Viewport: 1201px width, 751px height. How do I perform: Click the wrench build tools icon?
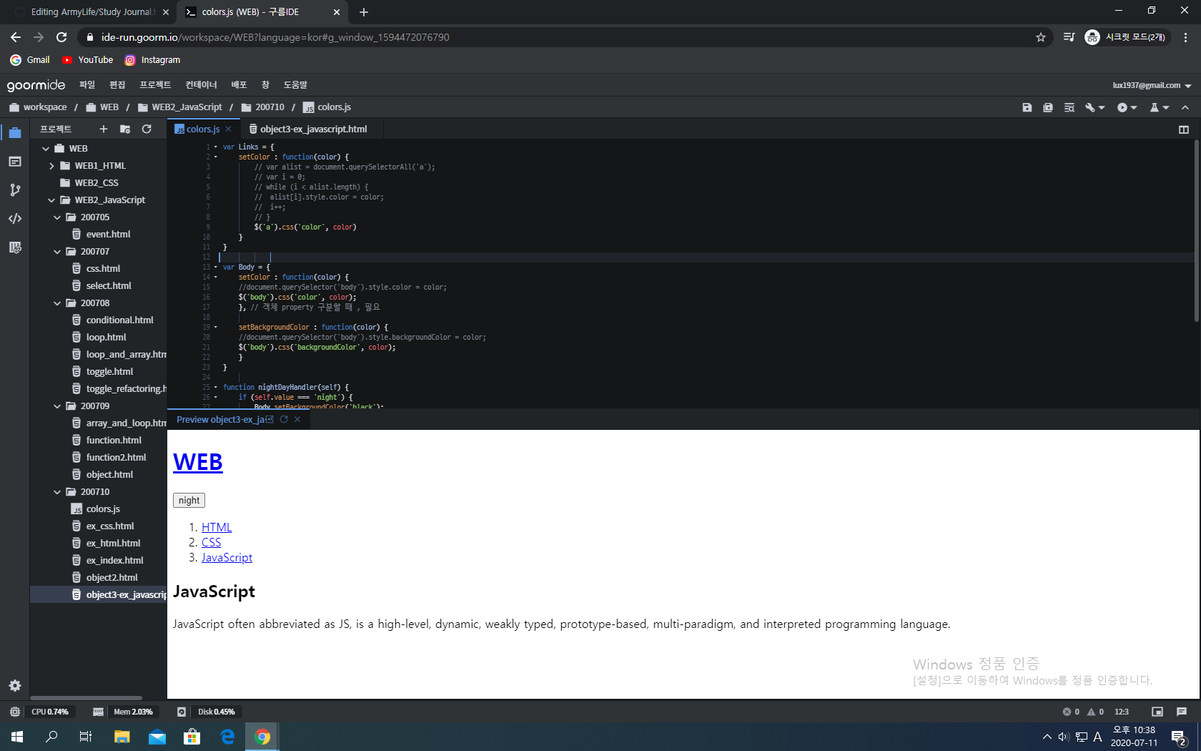click(x=1089, y=107)
